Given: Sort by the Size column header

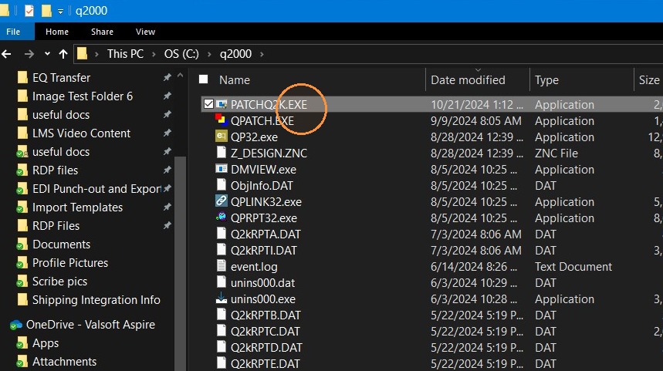Looking at the screenshot, I should click(x=648, y=80).
